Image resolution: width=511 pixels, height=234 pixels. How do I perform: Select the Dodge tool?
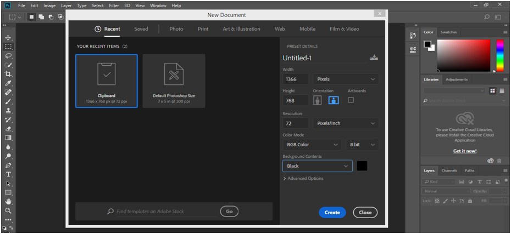(8, 156)
